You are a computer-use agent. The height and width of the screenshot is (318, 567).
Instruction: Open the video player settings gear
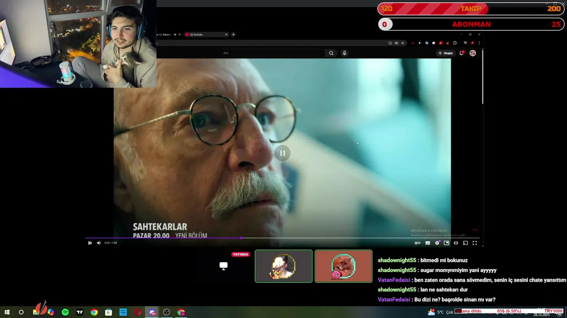(437, 243)
